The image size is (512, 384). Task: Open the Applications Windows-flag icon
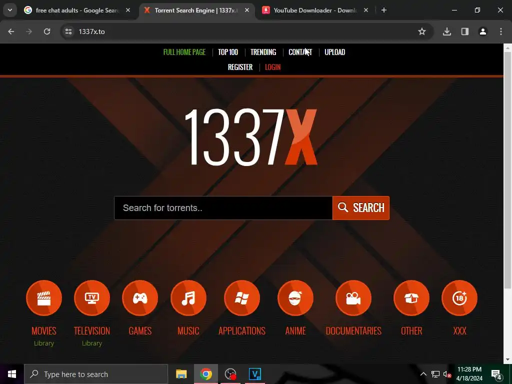(242, 298)
